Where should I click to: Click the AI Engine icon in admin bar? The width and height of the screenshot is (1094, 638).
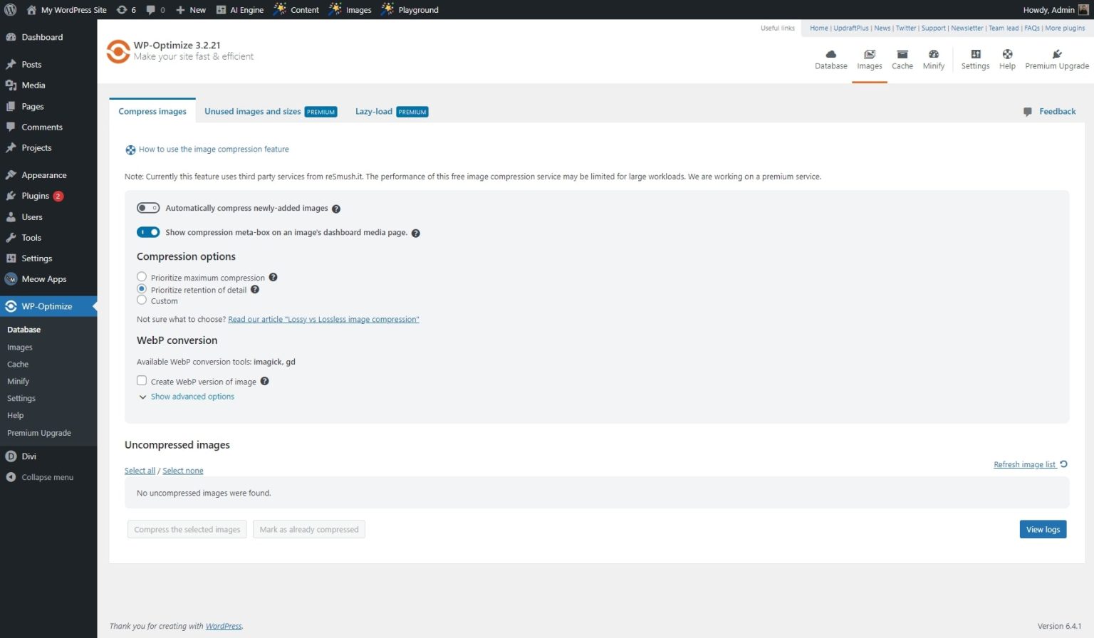222,9
